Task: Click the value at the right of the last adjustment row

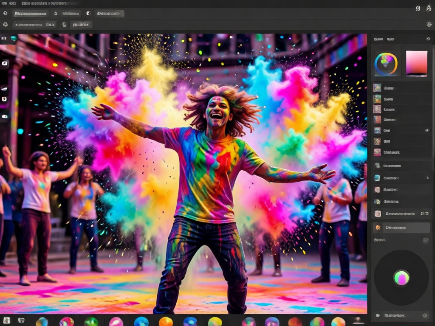Action: 424,214
